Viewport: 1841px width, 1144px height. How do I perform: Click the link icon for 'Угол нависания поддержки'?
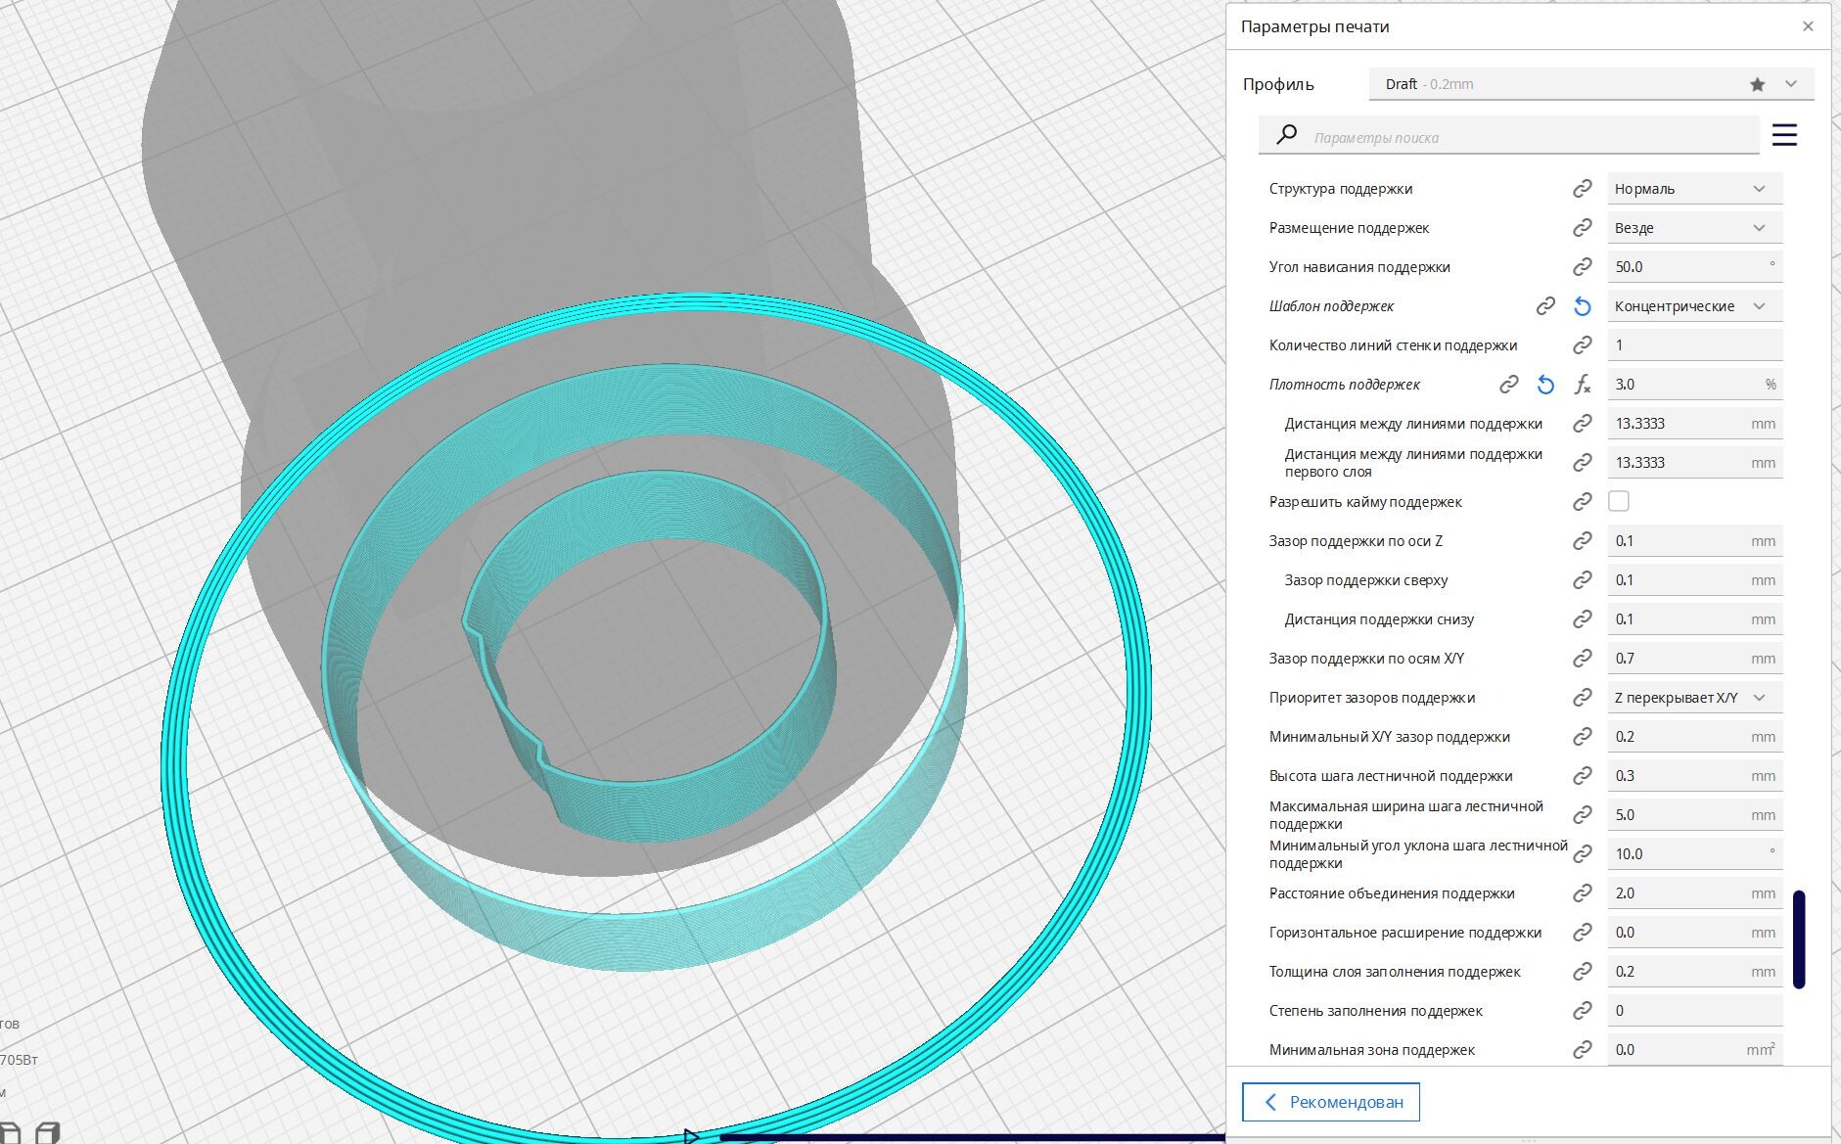[x=1582, y=267]
